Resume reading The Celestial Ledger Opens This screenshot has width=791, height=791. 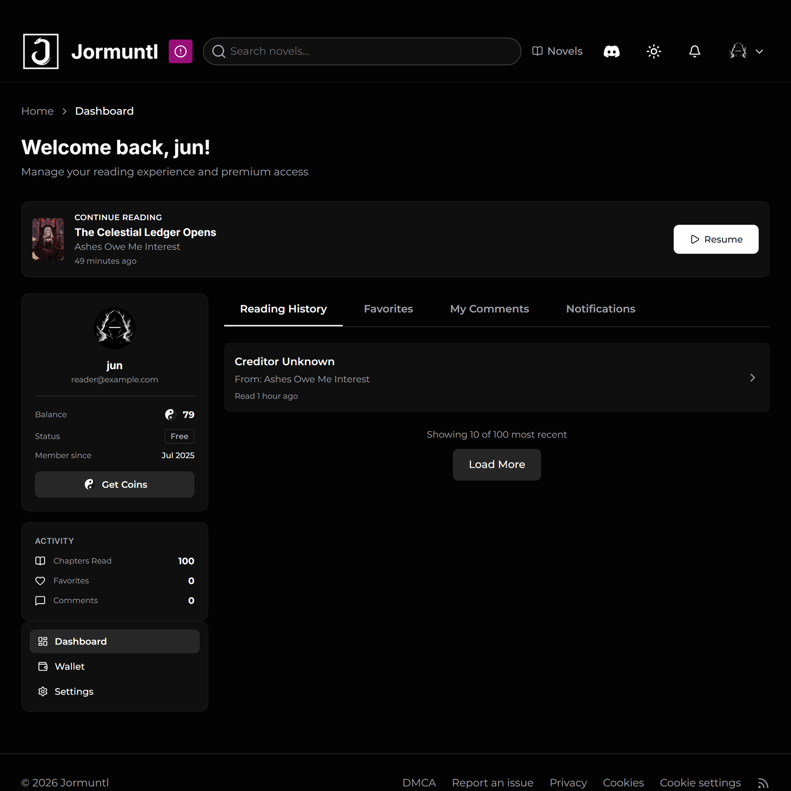[716, 239]
